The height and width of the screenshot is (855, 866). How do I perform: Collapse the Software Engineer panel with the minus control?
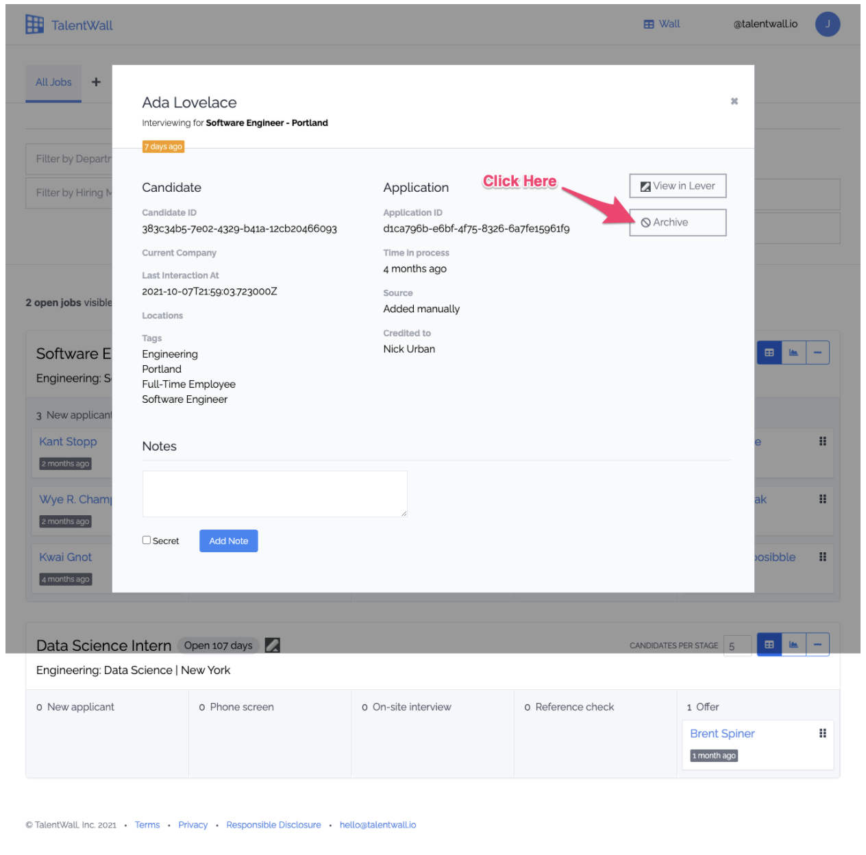pos(817,351)
